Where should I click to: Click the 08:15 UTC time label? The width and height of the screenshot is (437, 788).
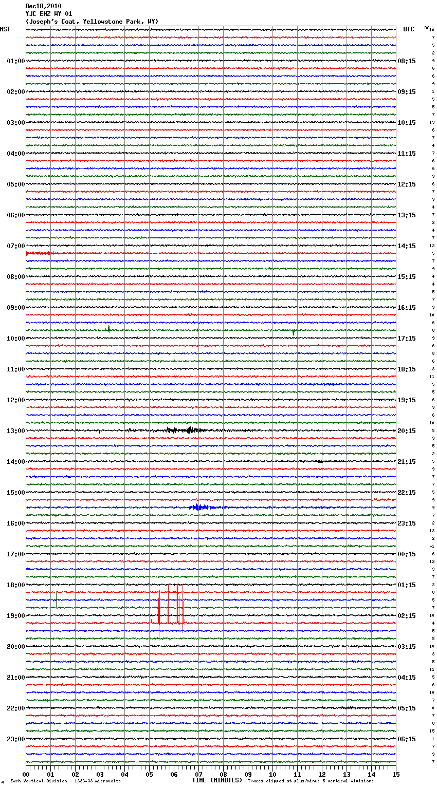point(407,61)
